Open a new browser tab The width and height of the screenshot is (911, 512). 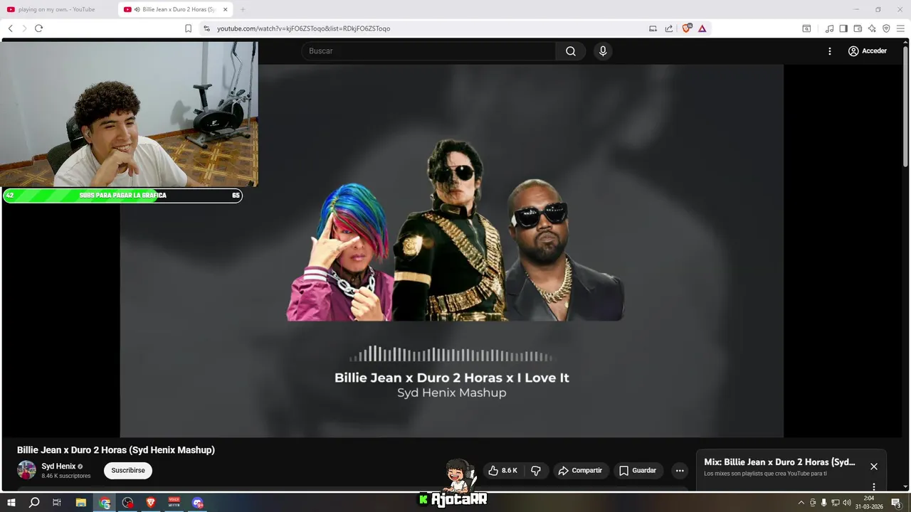point(243,9)
